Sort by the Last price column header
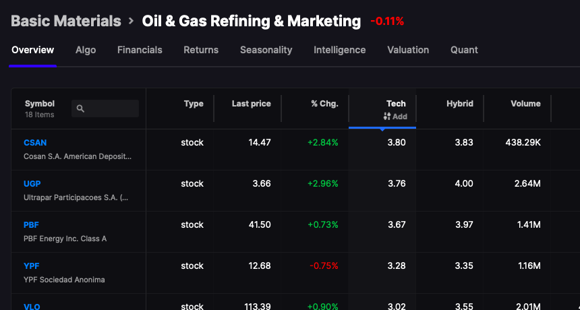This screenshot has height=310, width=580. click(x=251, y=104)
